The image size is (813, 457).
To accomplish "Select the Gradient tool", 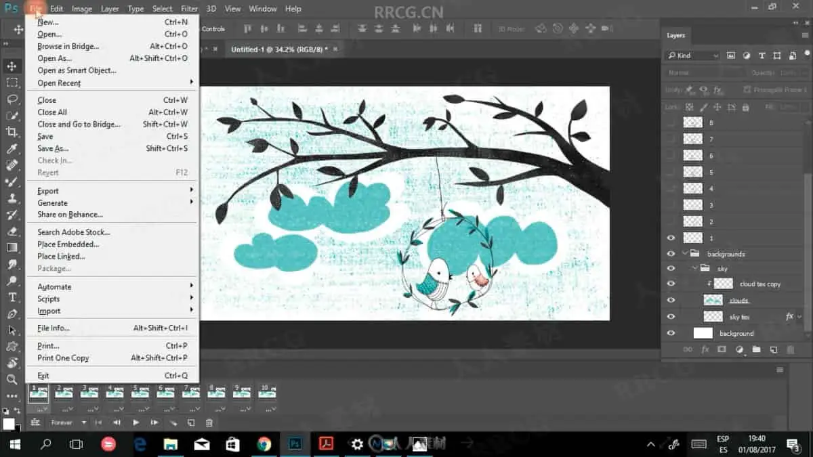I will pyautogui.click(x=12, y=248).
